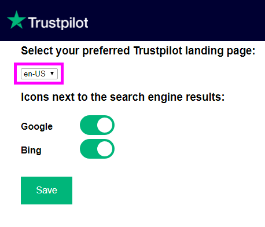
Task: Click the green left side of the Bing toggle
Action: pyautogui.click(x=89, y=149)
